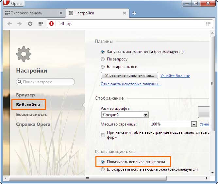Click the Настройки gear icon in tab

click(x=71, y=13)
